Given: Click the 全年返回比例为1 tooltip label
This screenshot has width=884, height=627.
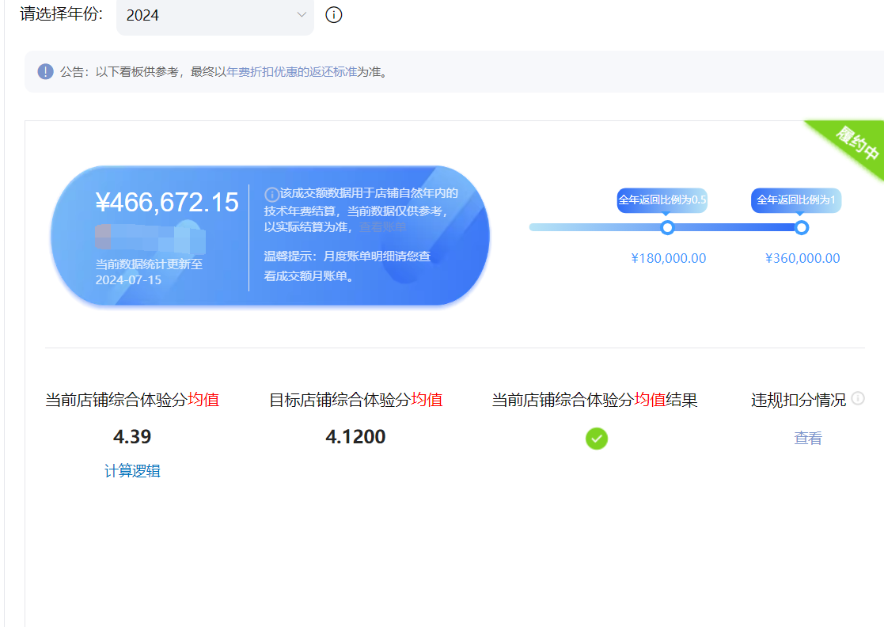Looking at the screenshot, I should pos(795,200).
